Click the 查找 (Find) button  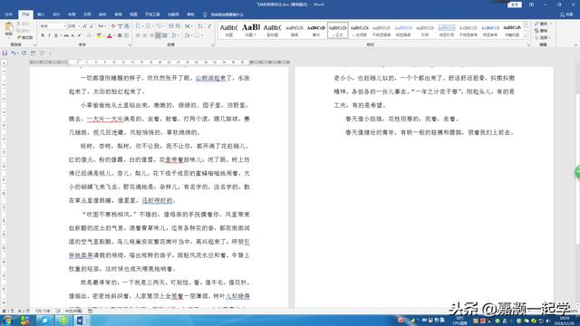click(x=543, y=24)
